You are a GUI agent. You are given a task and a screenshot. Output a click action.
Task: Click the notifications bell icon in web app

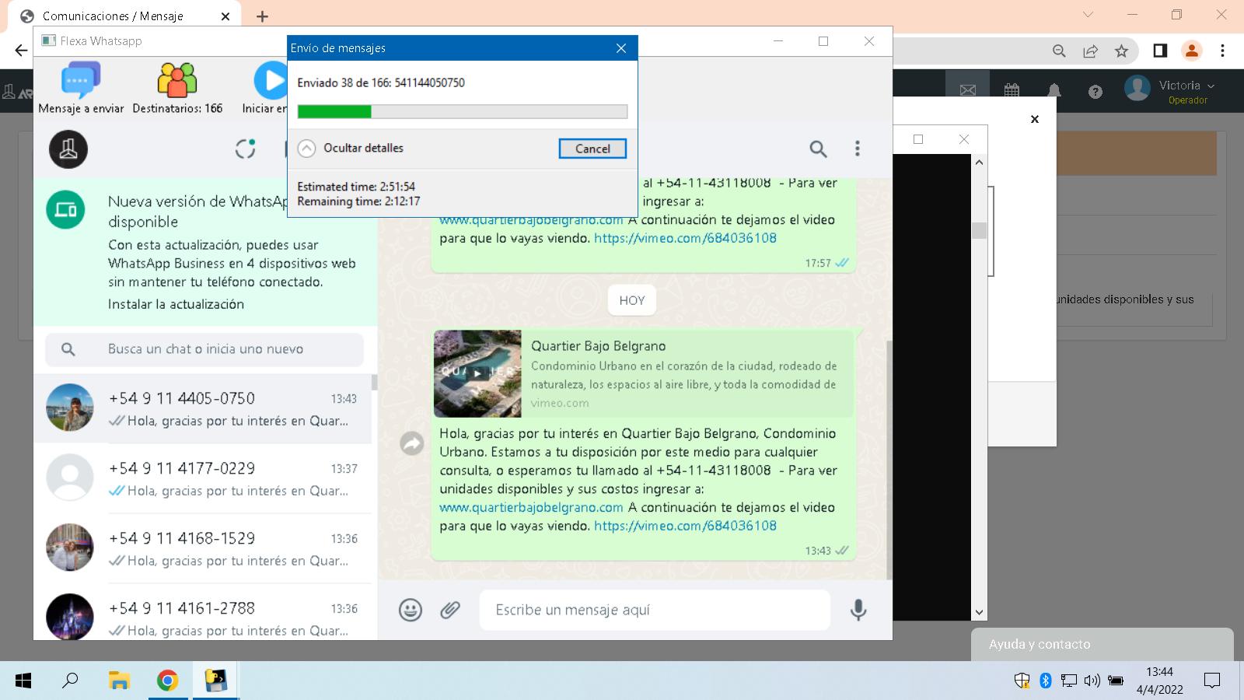pyautogui.click(x=1054, y=91)
